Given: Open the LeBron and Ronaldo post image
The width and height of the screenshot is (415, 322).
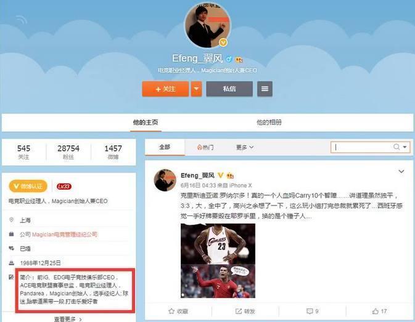Looking at the screenshot, I should tap(218, 260).
